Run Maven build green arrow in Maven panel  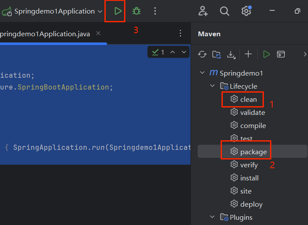point(266,54)
